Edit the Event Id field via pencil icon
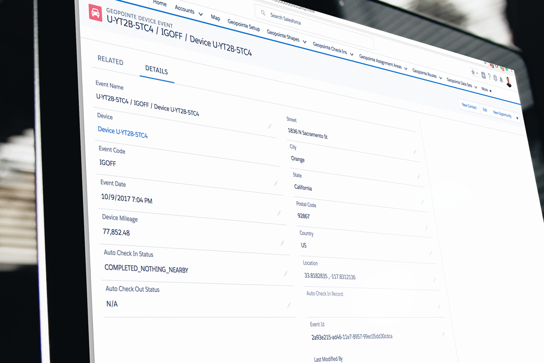The image size is (544, 363). [x=443, y=334]
